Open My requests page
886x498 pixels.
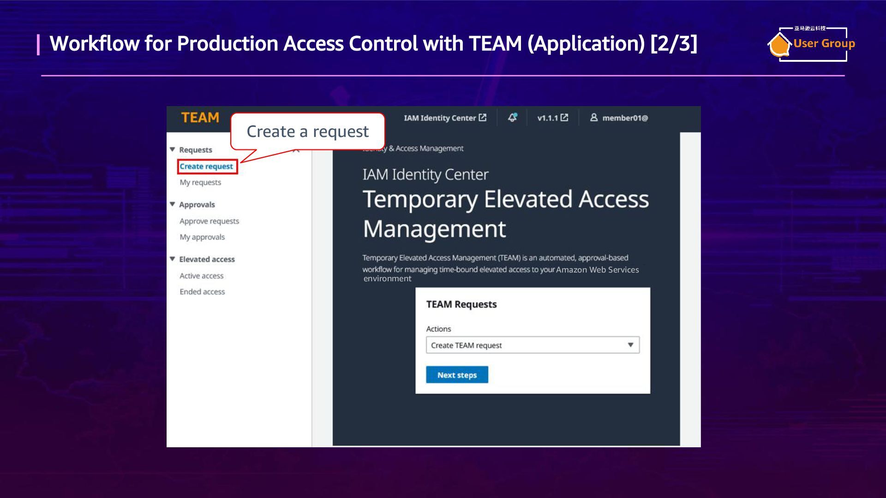coord(200,183)
